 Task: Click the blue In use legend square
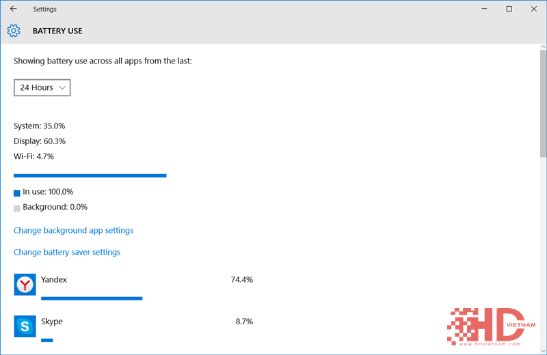click(17, 193)
